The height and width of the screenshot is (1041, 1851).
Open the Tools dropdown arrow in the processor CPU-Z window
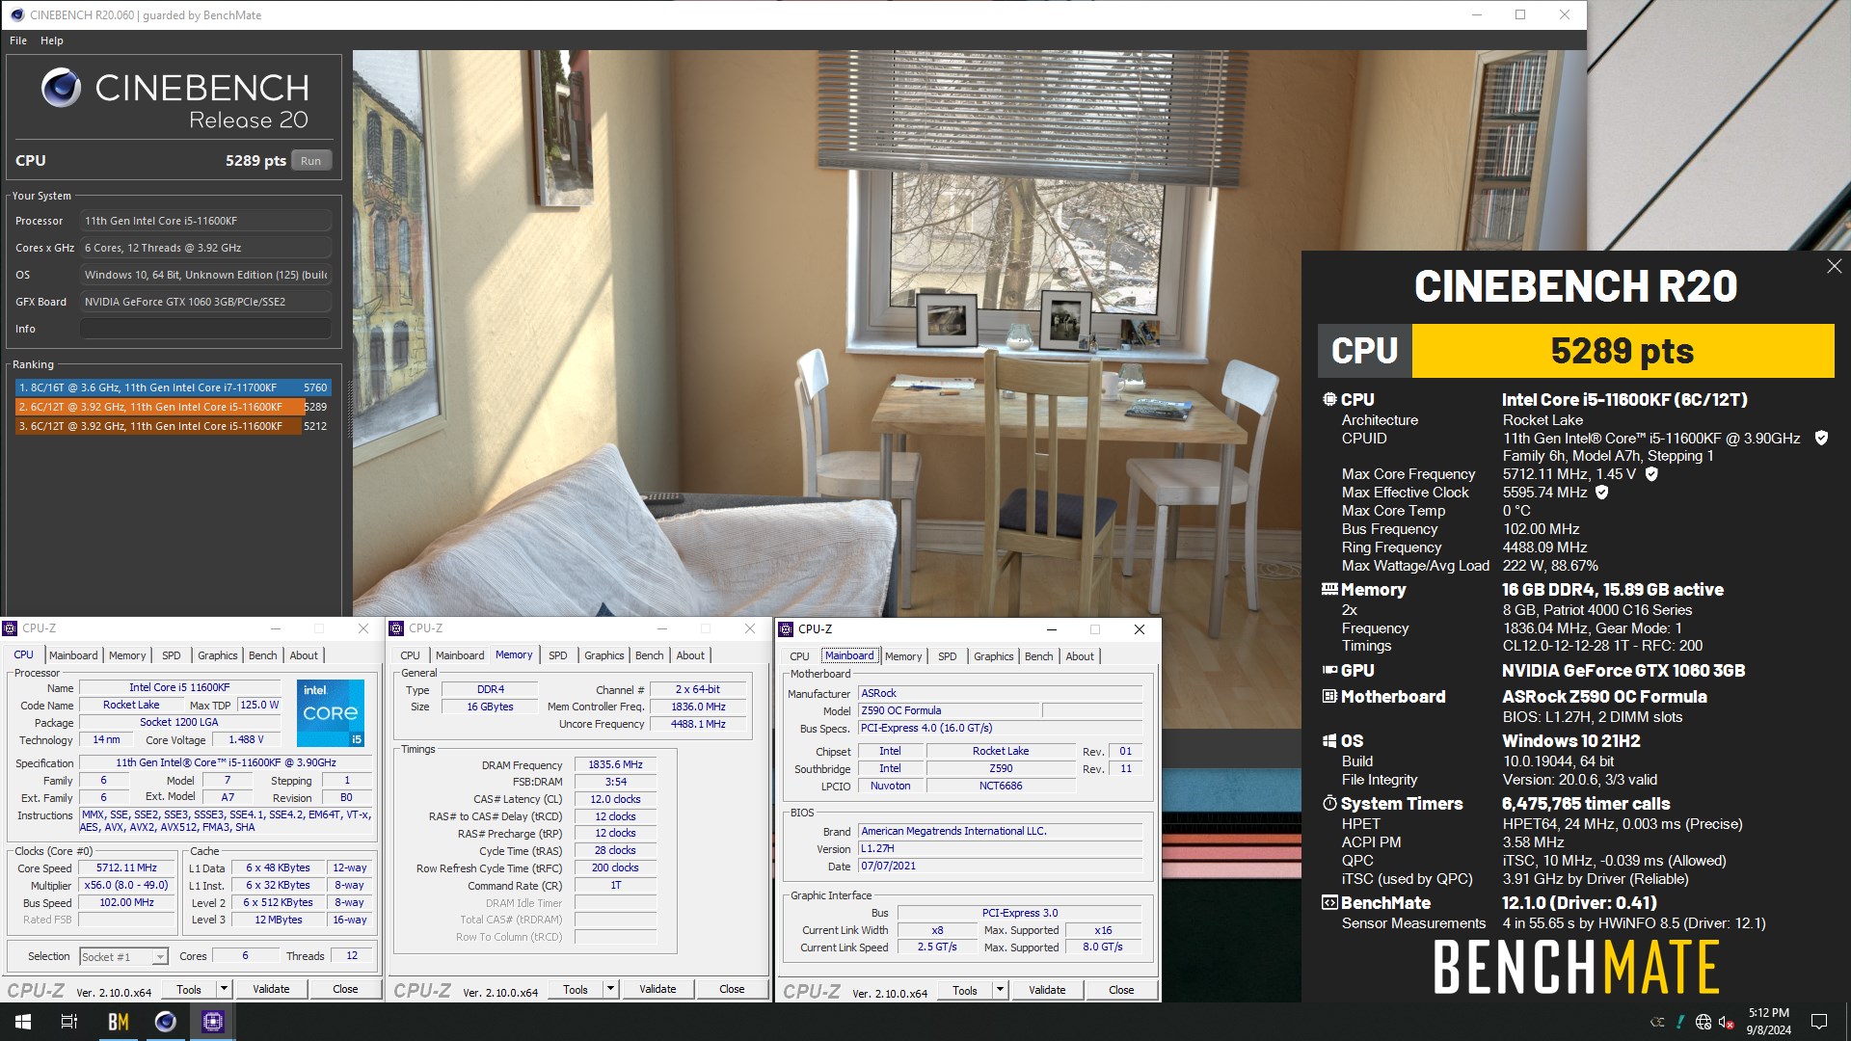click(224, 989)
